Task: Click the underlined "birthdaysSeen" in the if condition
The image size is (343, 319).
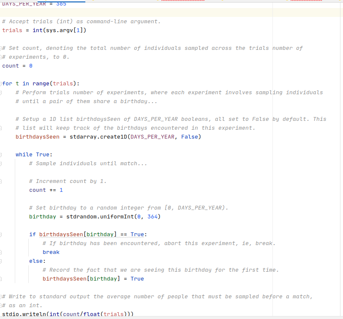Action: [61, 234]
